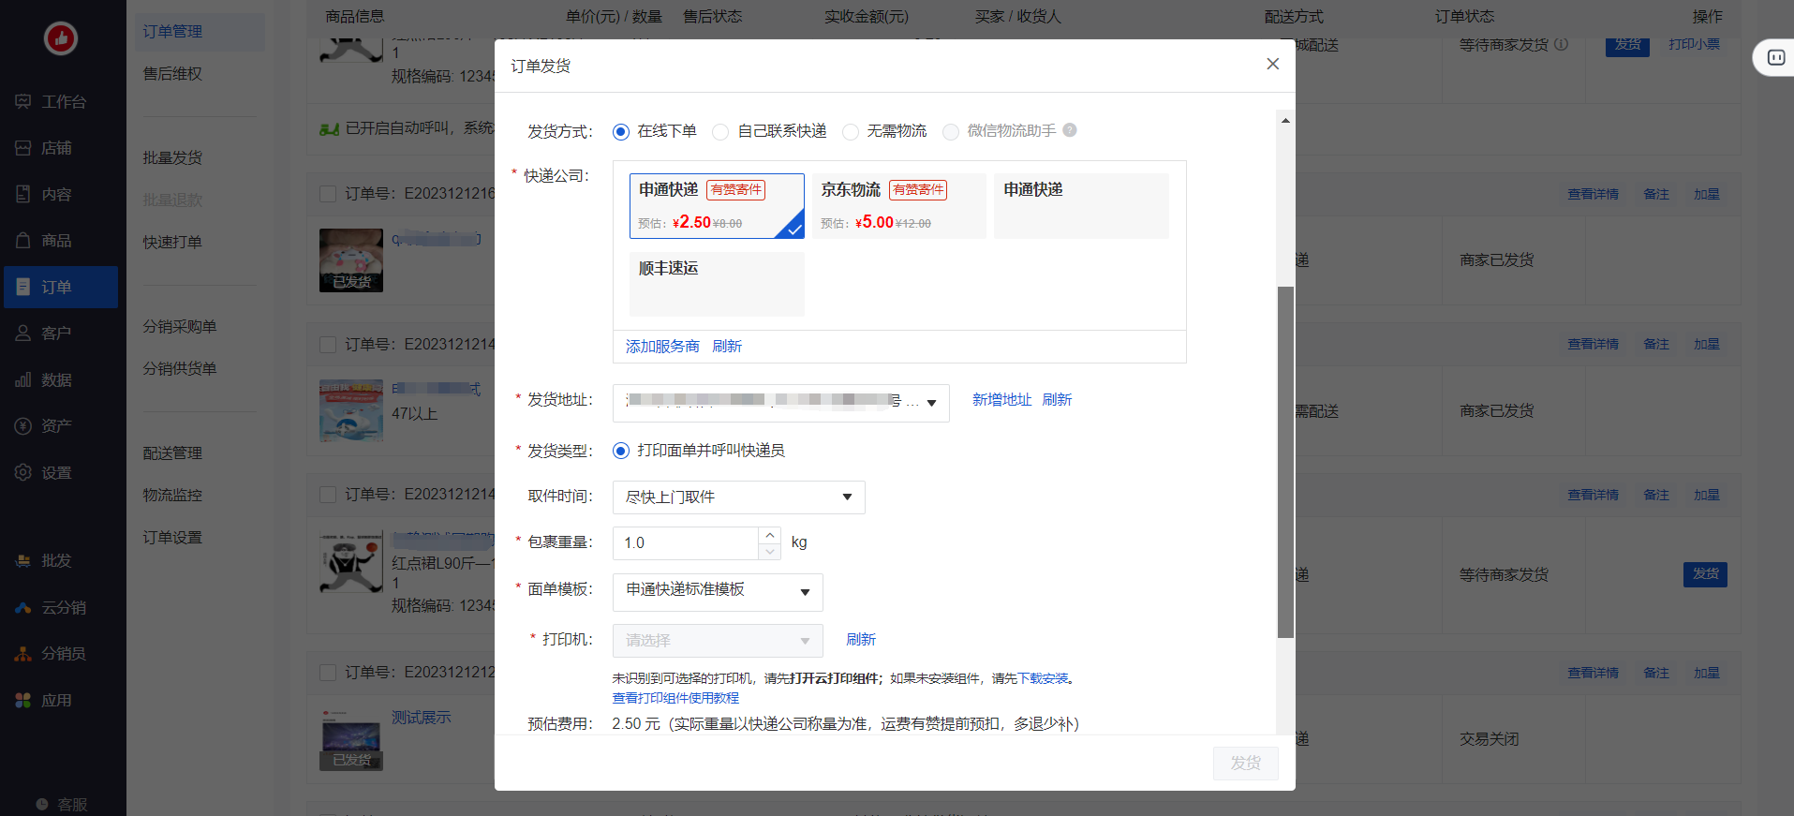This screenshot has height=816, width=1794.
Task: Open 批量发货 menu item
Action: pyautogui.click(x=172, y=158)
